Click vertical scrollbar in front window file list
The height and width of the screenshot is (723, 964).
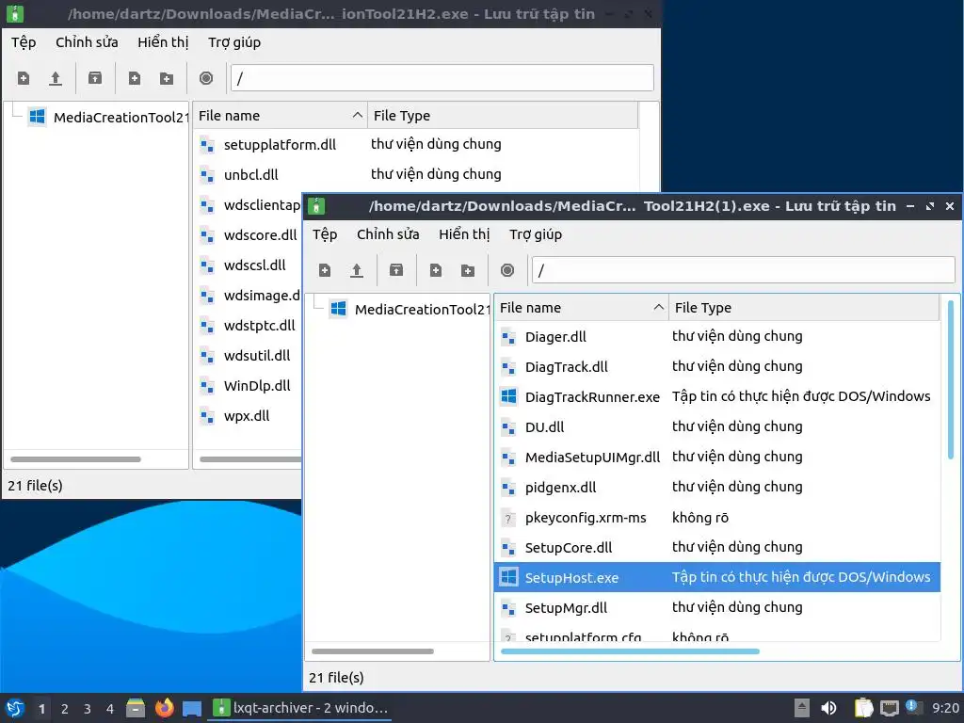tap(951, 379)
